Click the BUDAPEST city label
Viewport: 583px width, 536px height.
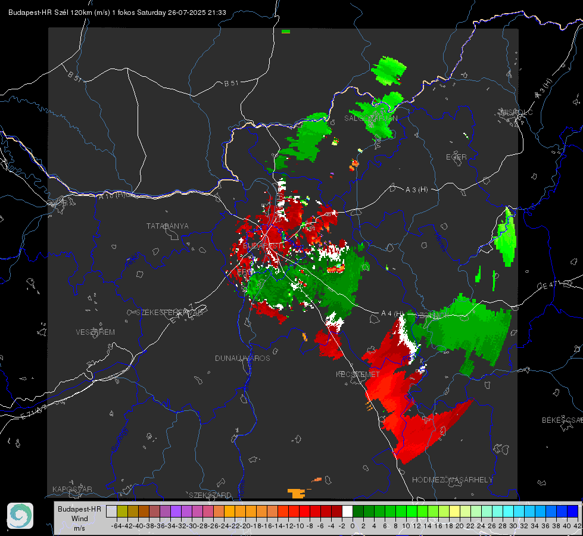(x=263, y=246)
